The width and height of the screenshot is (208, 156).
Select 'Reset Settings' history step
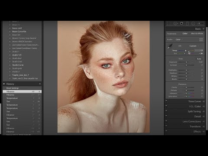click(22, 88)
